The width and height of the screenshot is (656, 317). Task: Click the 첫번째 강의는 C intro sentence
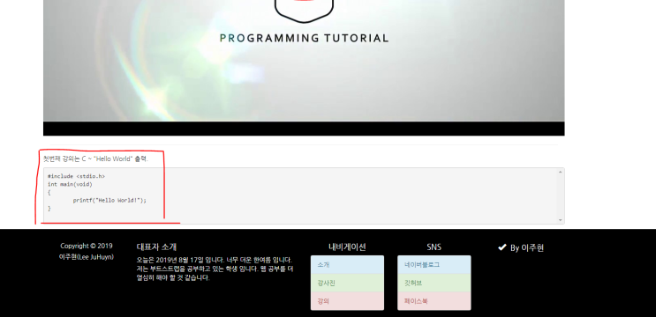tap(96, 158)
